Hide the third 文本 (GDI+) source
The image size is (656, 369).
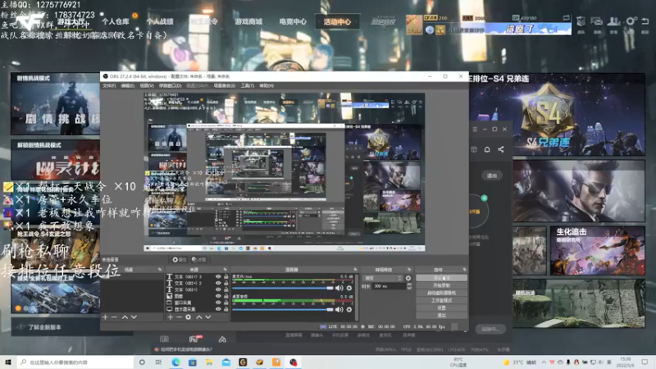(218, 289)
